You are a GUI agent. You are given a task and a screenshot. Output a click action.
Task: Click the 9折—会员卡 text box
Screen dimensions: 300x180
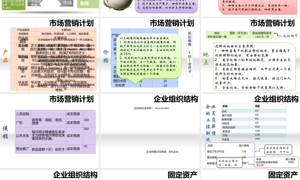[190, 63]
